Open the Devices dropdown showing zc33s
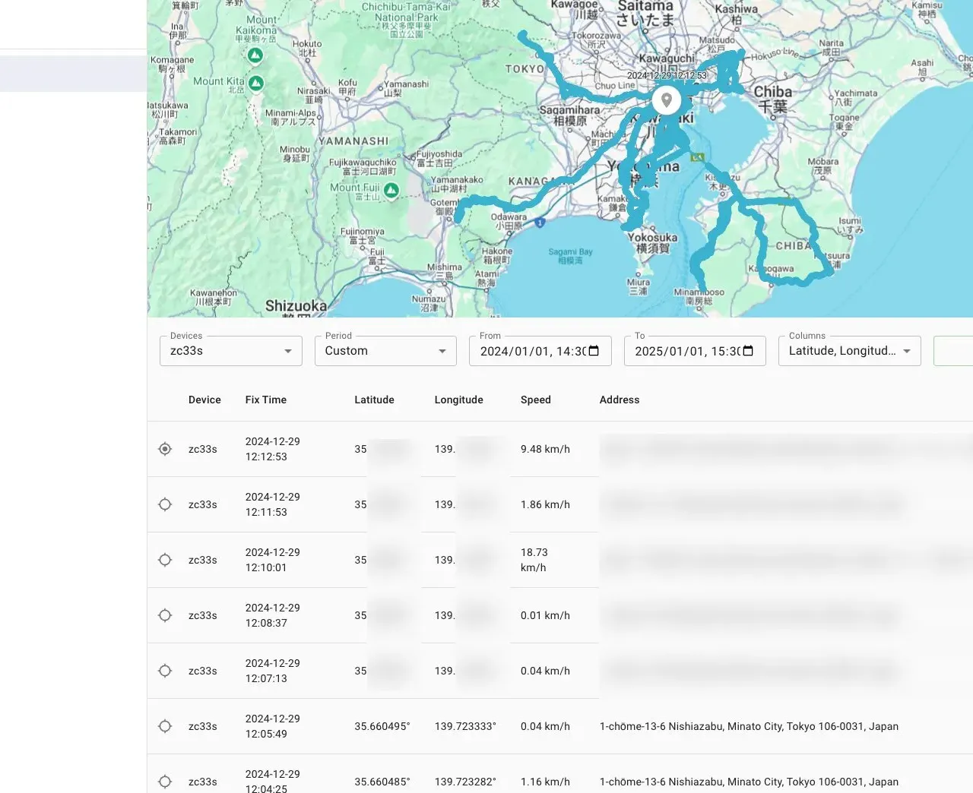973x793 pixels. (231, 351)
